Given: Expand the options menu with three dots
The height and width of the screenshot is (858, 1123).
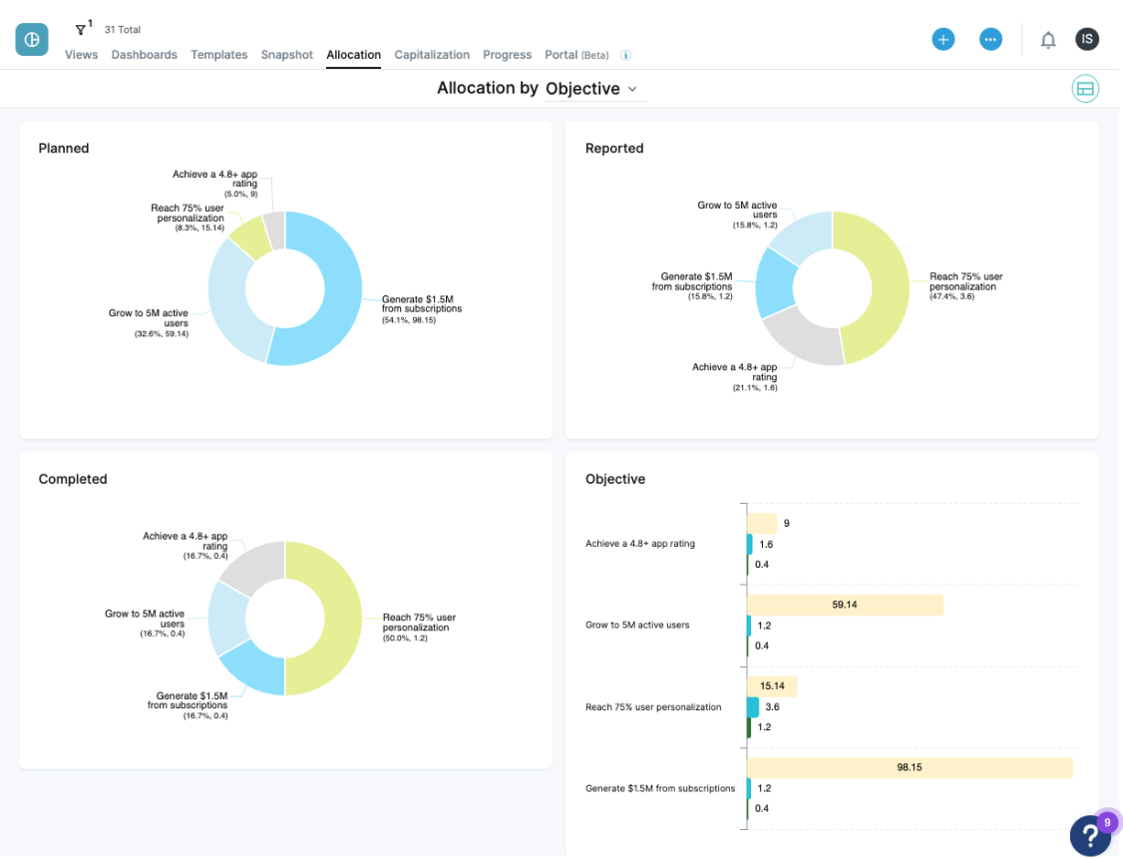Looking at the screenshot, I should pos(990,39).
